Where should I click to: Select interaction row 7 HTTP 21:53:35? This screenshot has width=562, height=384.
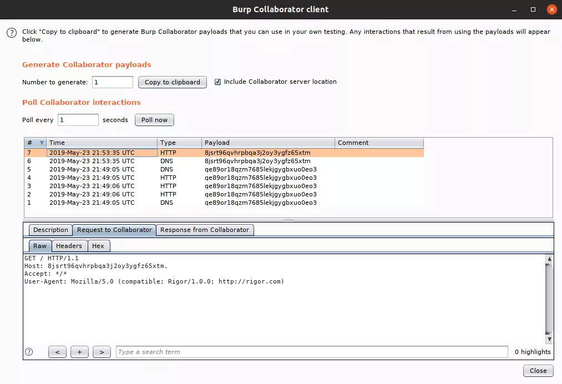point(224,153)
